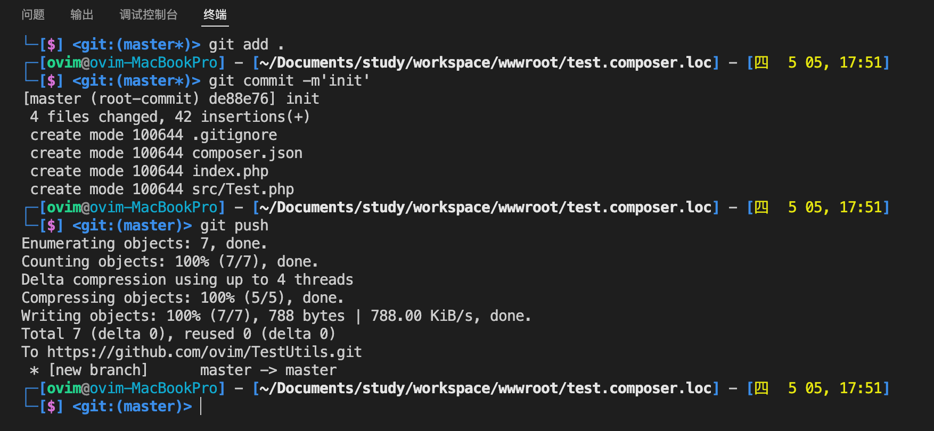This screenshot has height=431, width=934.
Task: Focus the empty prompt at the terminal cursor
Action: [201, 407]
